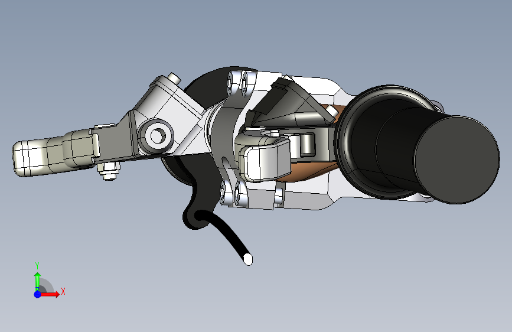Select the white end of the black cable
This screenshot has width=512, height=332.
coord(248,260)
